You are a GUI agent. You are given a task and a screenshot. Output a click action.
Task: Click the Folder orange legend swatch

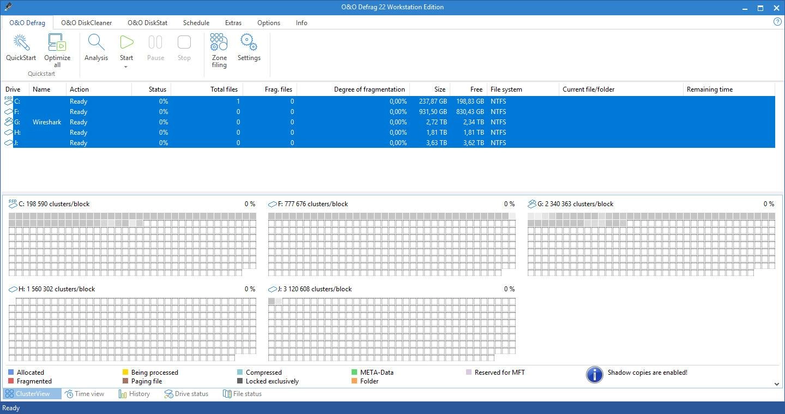tap(354, 381)
